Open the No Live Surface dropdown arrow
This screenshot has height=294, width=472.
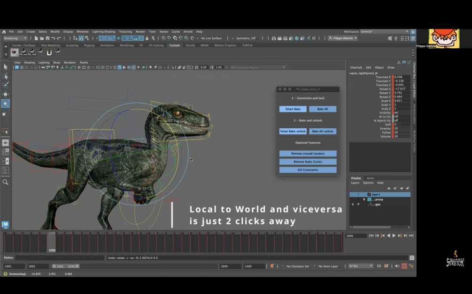[197, 38]
